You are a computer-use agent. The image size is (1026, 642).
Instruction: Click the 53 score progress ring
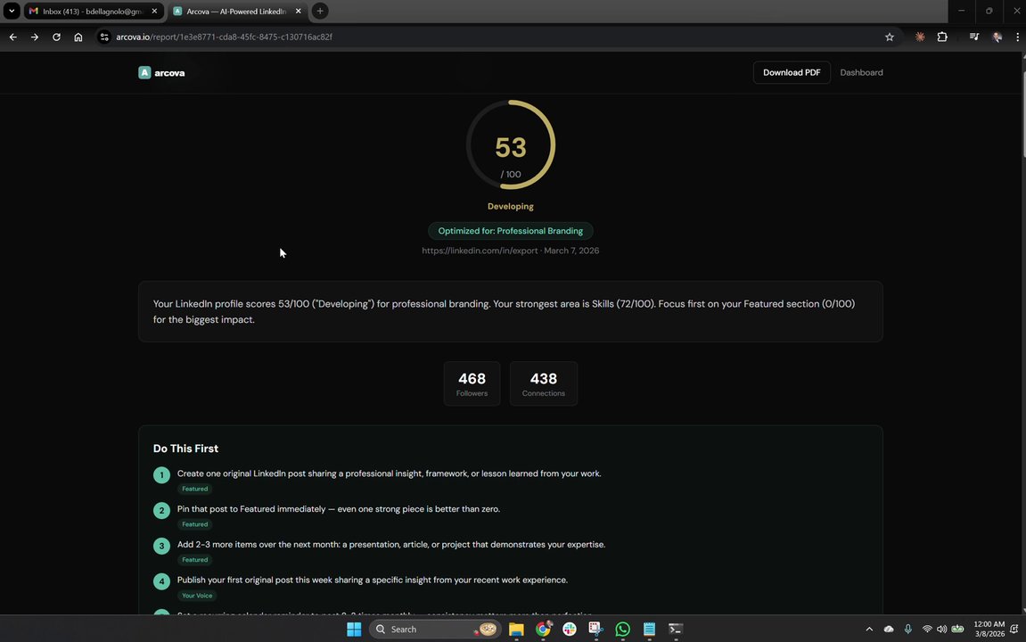tap(511, 144)
